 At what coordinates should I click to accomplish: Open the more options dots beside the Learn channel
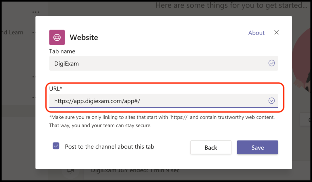point(34,32)
